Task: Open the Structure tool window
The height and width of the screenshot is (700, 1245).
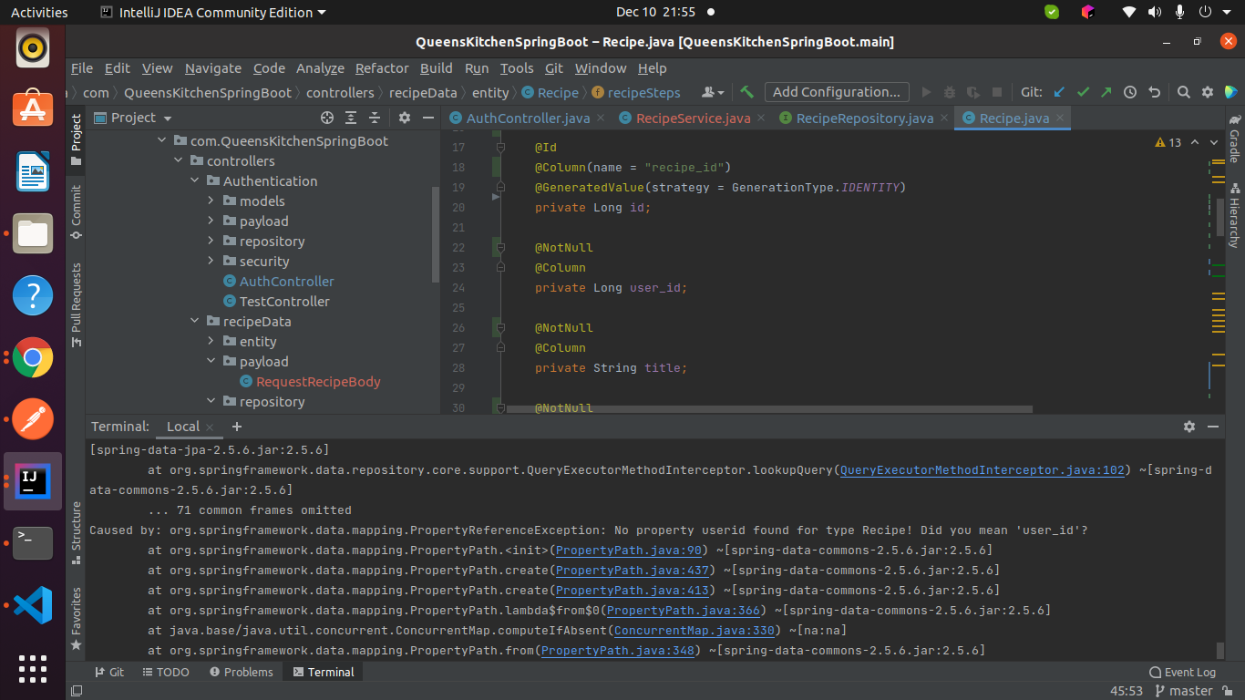Action: pos(77,533)
